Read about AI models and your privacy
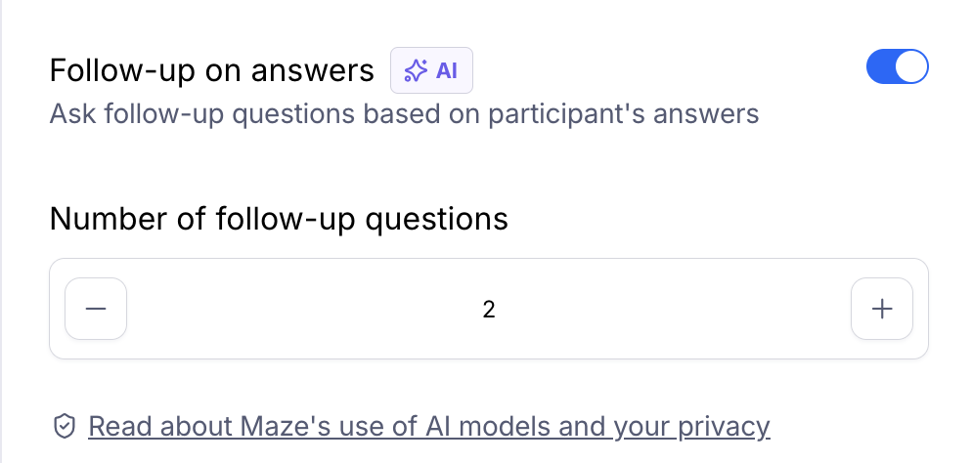This screenshot has height=463, width=972. click(x=428, y=427)
